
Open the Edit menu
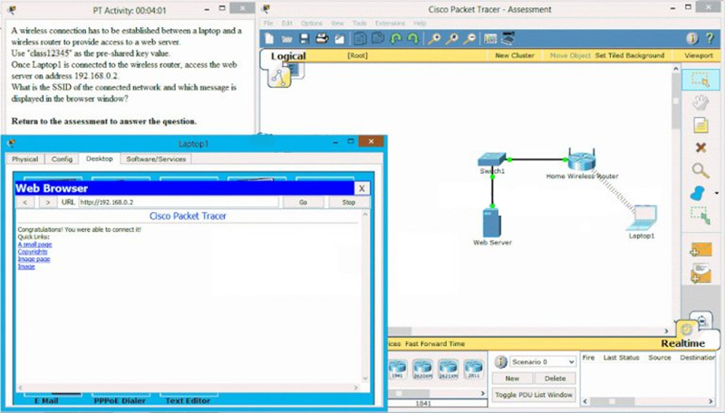coord(287,24)
